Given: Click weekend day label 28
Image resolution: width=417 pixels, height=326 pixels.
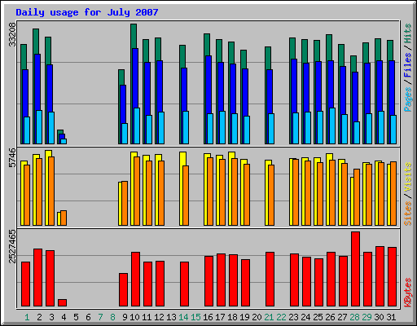Looking at the screenshot, I should (354, 317).
